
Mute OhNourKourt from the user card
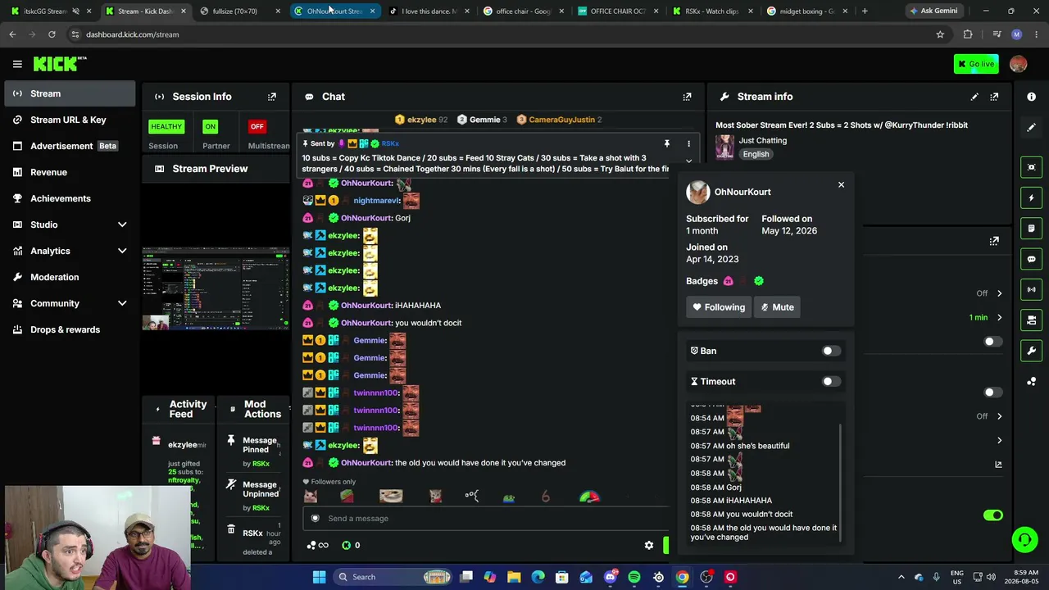777,307
